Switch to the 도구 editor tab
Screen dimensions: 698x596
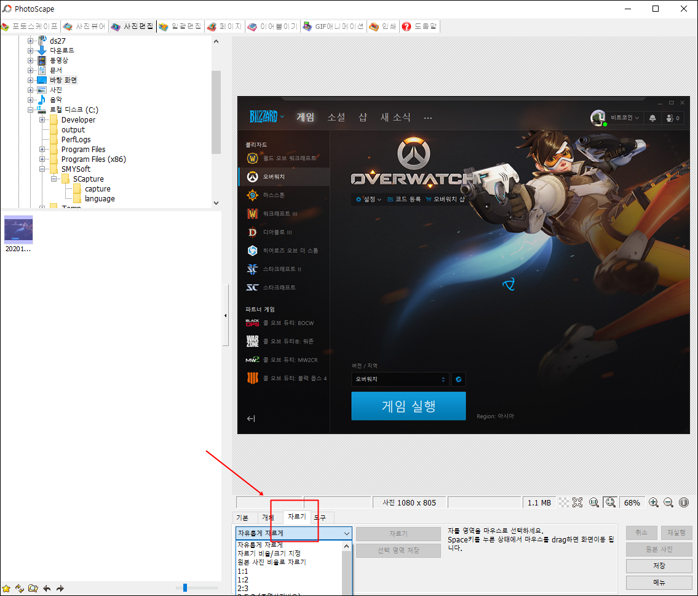coord(320,518)
